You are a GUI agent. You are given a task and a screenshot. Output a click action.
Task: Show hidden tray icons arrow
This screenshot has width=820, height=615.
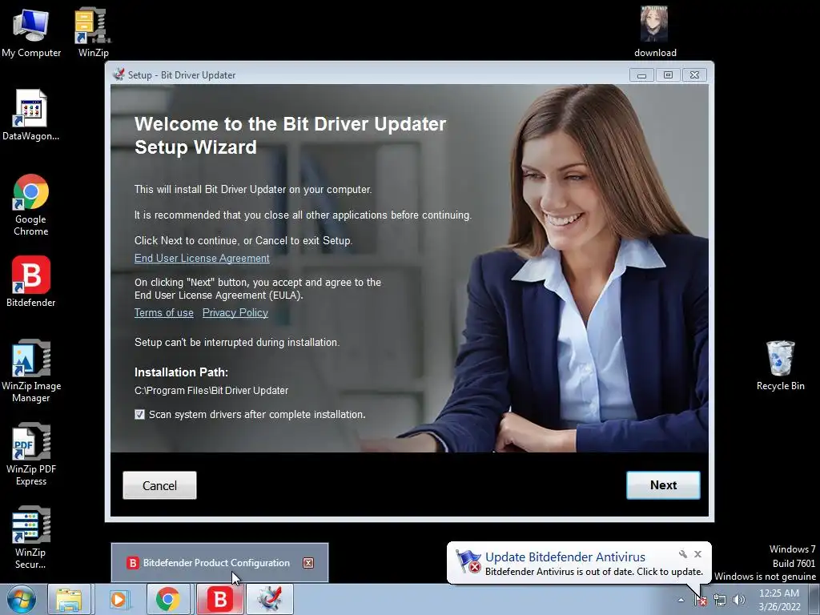(681, 600)
